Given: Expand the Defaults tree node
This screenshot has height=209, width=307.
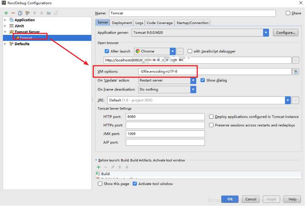Looking at the screenshot, I should click(5, 44).
